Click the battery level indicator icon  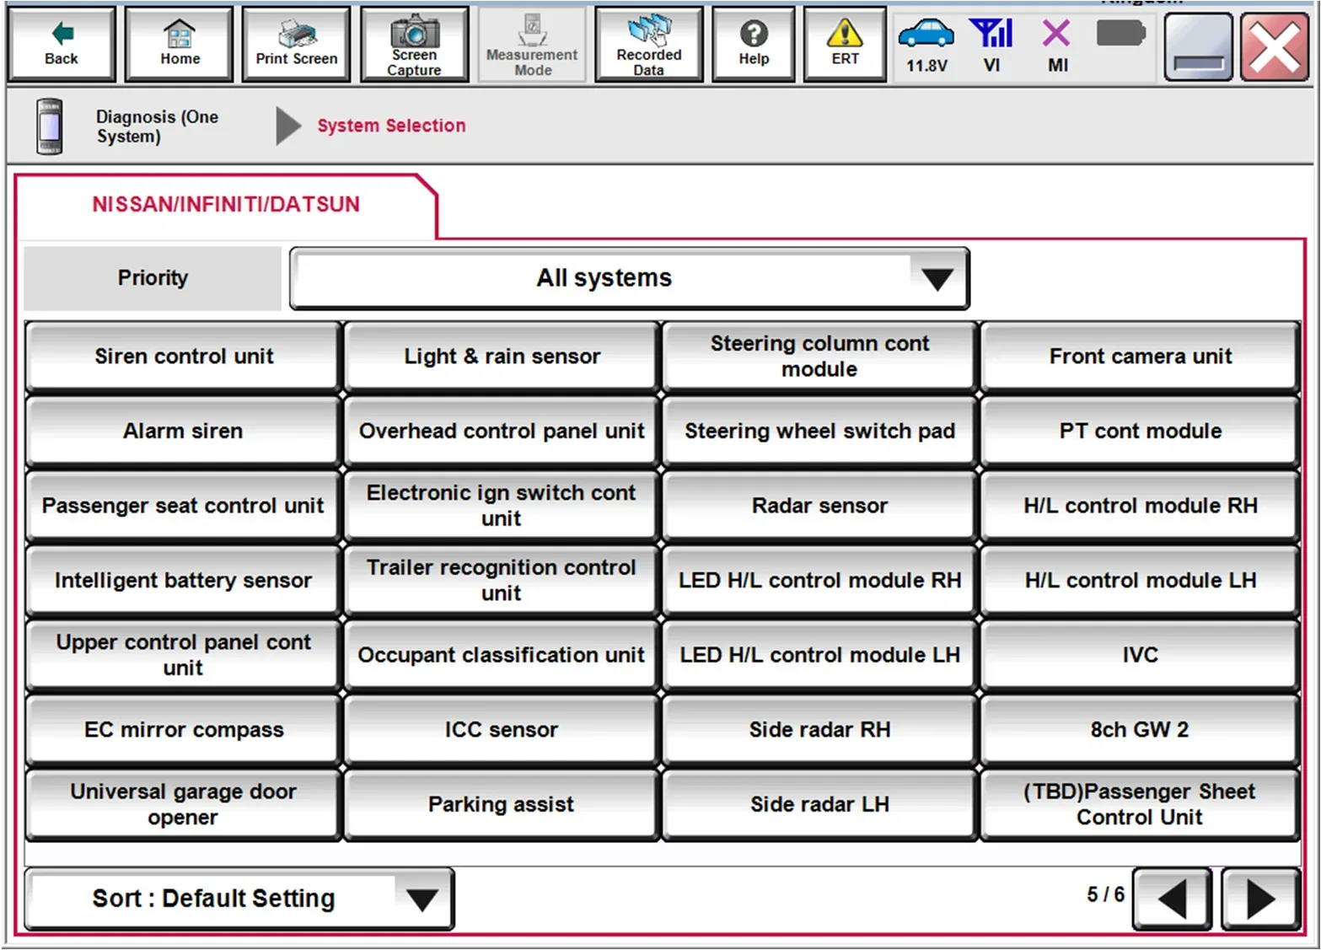[1121, 35]
